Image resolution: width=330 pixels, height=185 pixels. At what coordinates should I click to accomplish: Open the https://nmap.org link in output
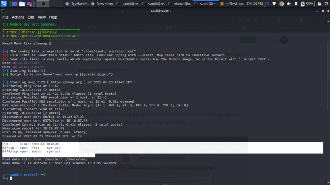(66, 82)
